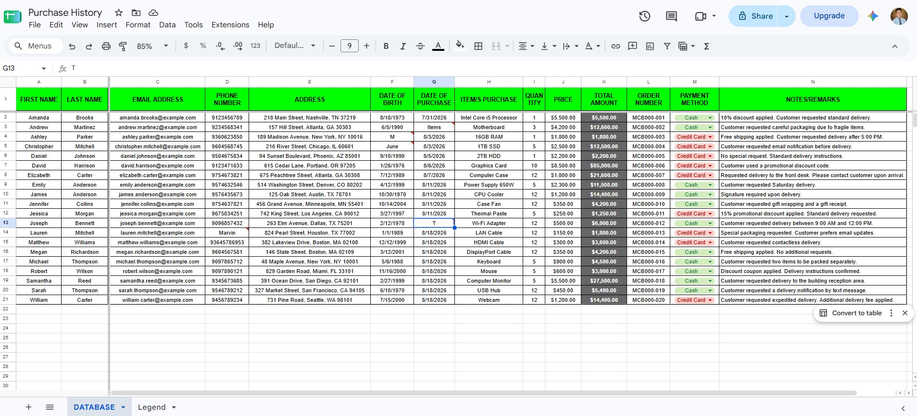Create a filter

[x=667, y=46]
